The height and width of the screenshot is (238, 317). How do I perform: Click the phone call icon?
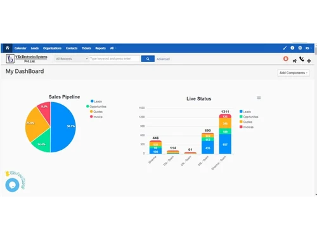click(302, 59)
